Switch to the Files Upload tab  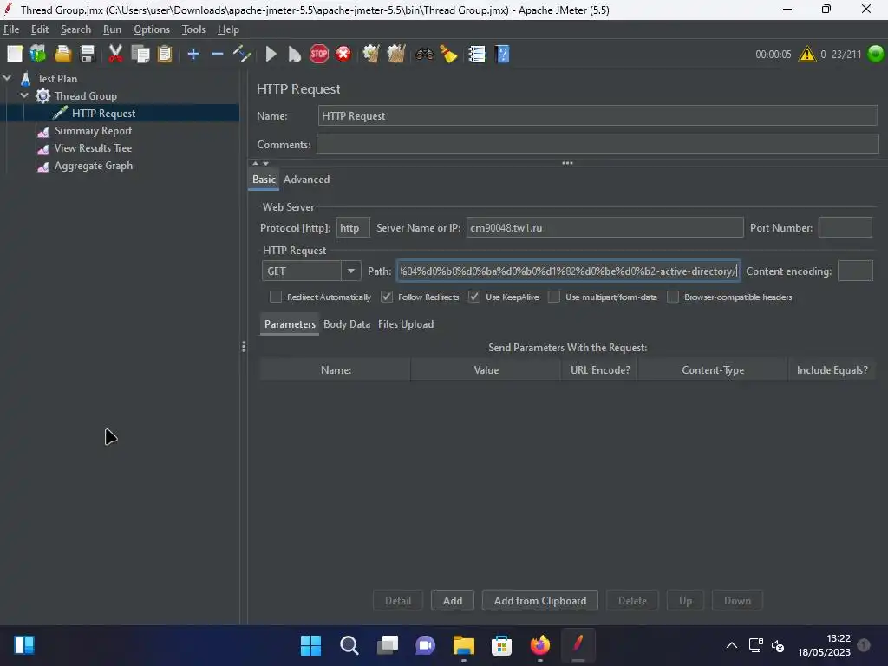tap(406, 324)
